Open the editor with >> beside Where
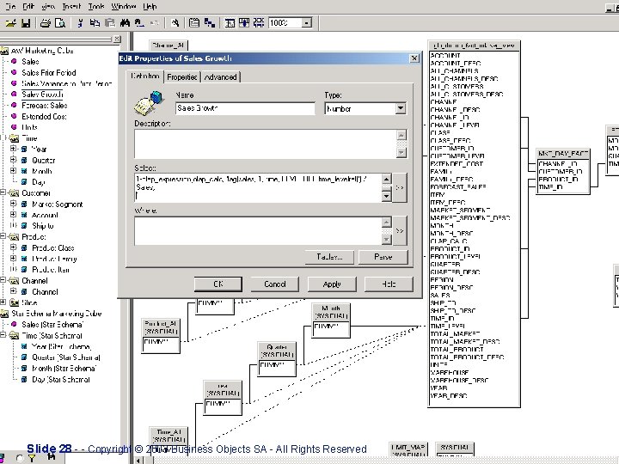The height and width of the screenshot is (464, 619). tap(400, 231)
